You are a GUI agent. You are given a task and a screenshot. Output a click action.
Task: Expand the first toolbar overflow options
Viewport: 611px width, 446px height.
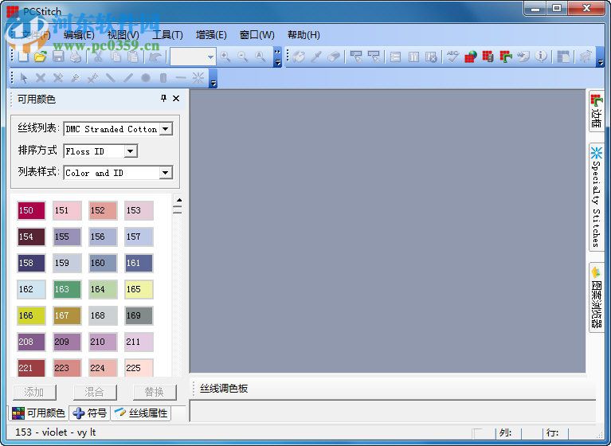[277, 57]
